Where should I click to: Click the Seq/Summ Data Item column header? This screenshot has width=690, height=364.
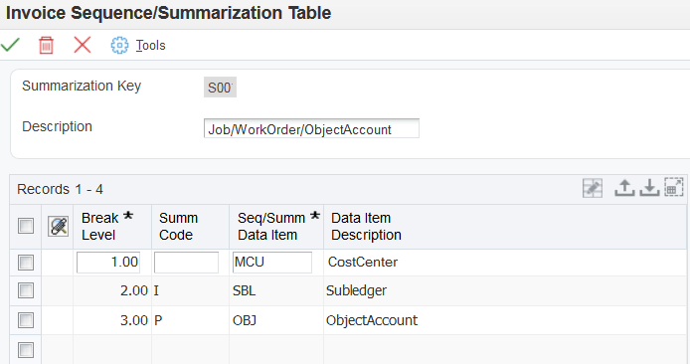[x=276, y=226]
